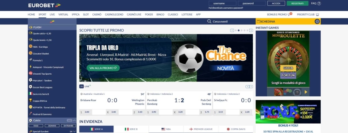The height and width of the screenshot is (133, 348).
Task: Open the Schedina settings gear
Action: coord(317,22)
